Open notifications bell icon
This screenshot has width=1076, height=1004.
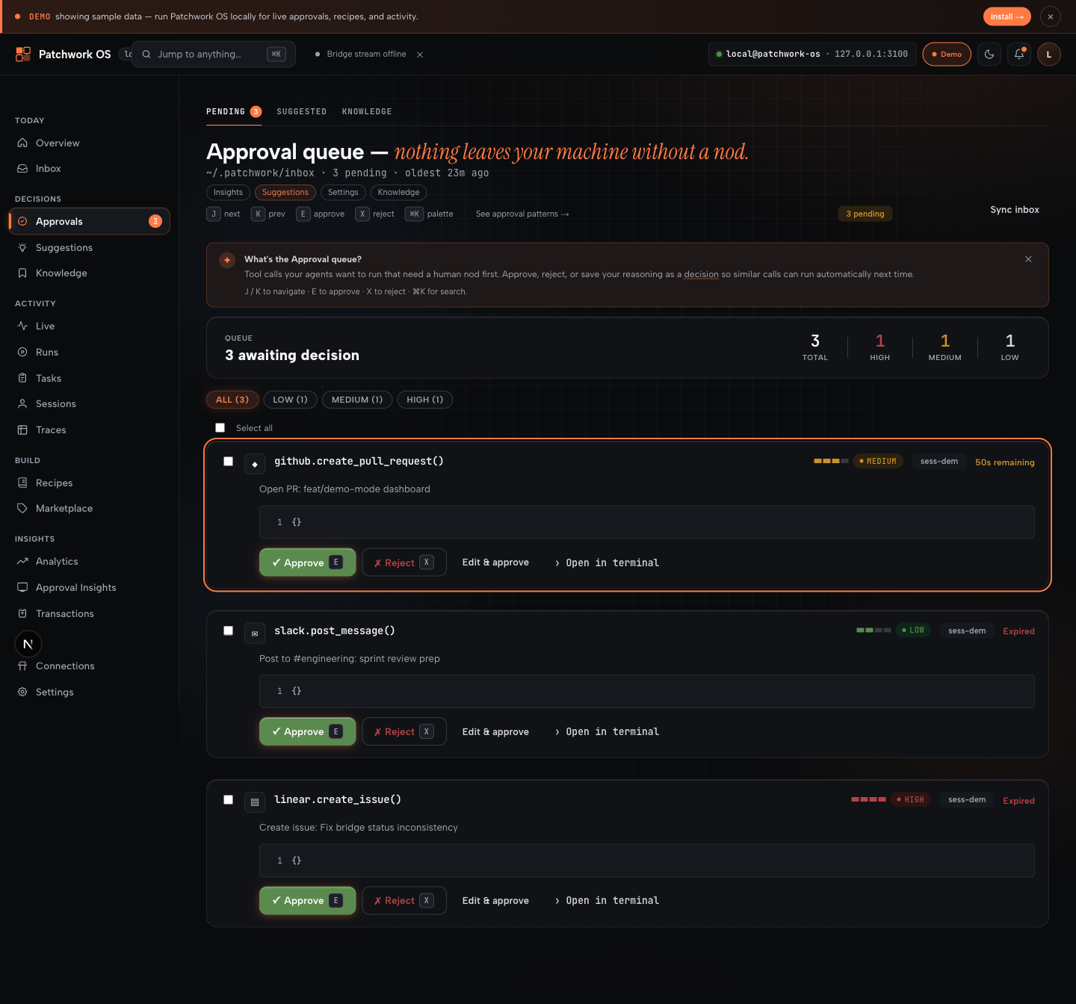pyautogui.click(x=1019, y=54)
